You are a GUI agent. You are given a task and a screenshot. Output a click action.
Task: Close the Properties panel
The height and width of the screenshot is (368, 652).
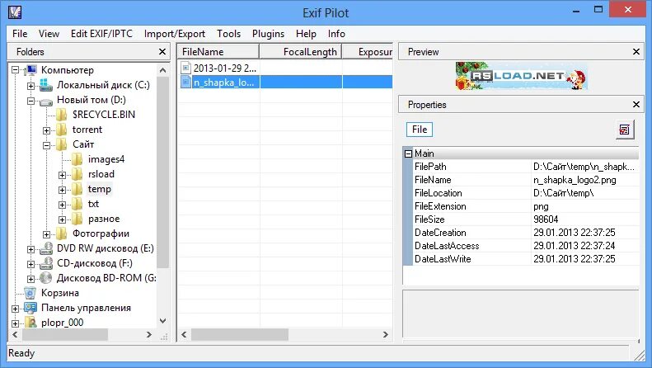[636, 105]
